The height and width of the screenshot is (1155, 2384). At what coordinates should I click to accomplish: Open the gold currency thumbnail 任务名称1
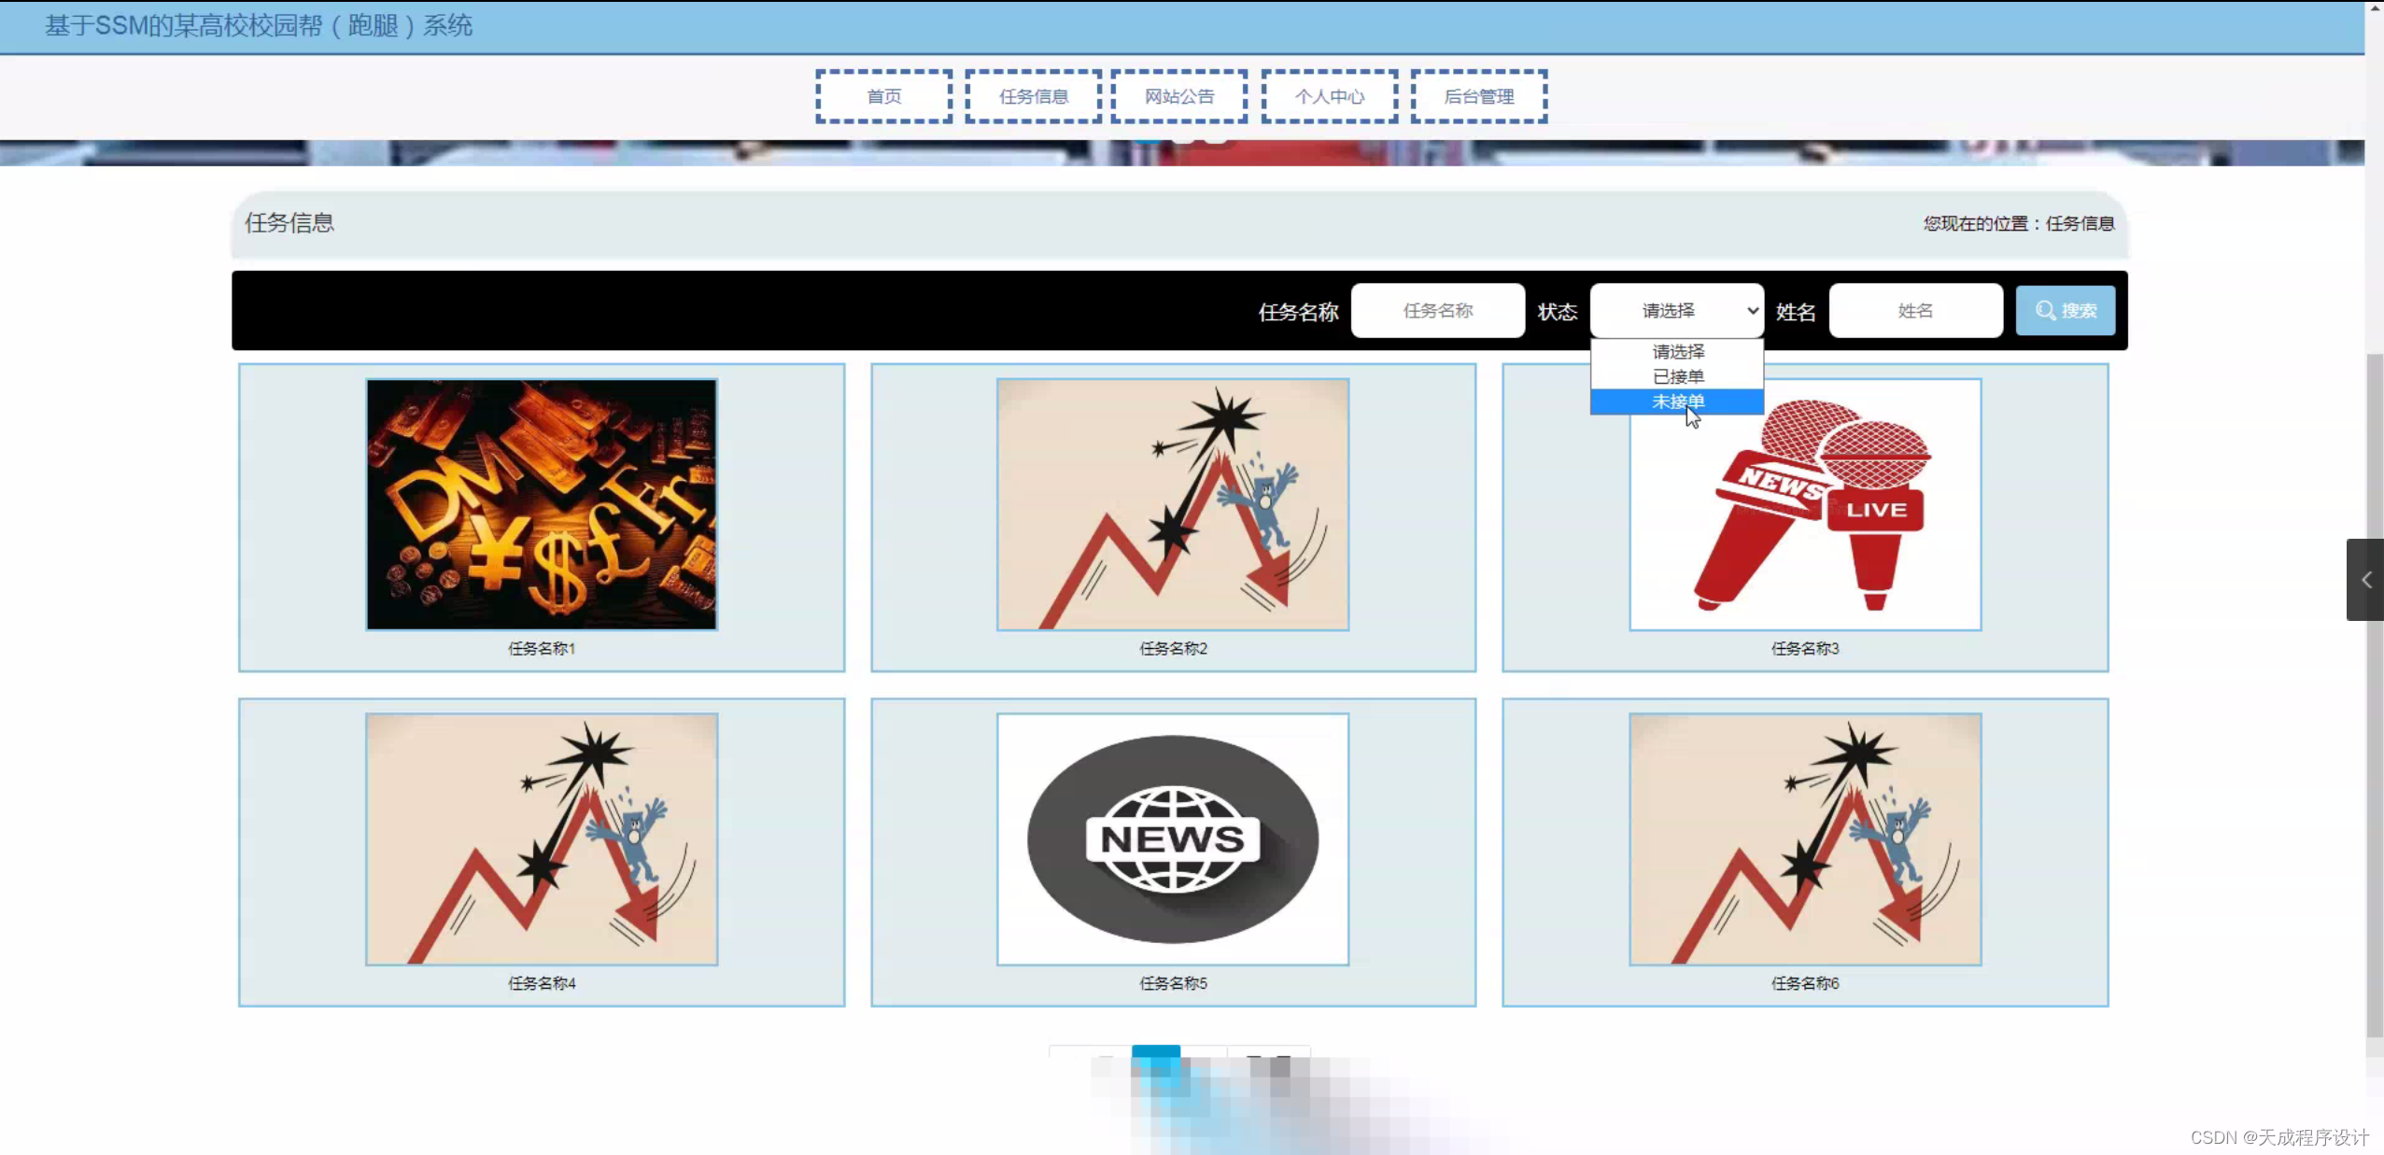click(x=542, y=504)
